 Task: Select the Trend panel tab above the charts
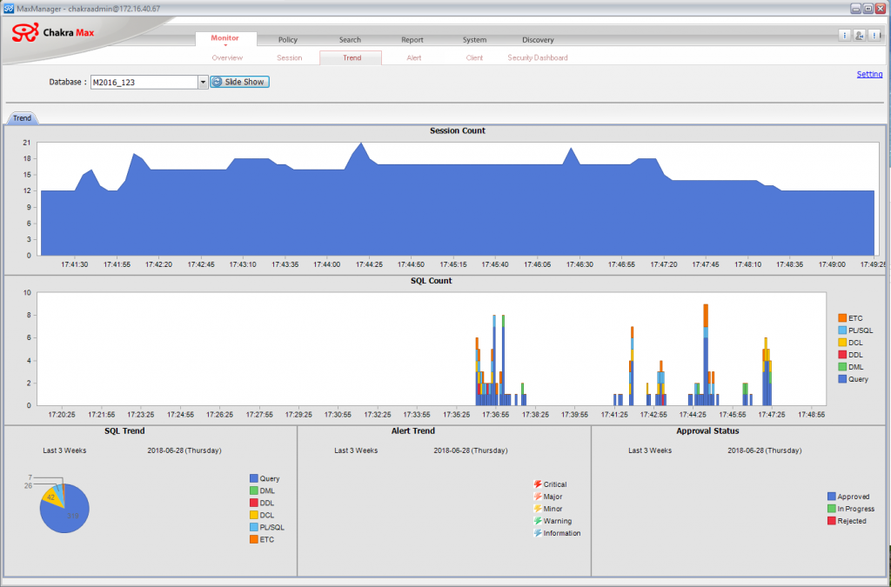[x=22, y=118]
